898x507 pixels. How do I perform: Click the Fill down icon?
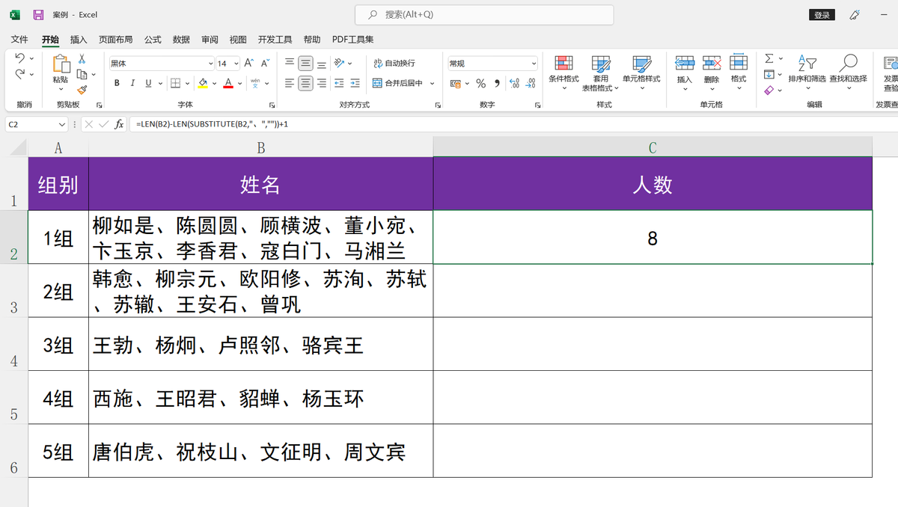(x=769, y=74)
